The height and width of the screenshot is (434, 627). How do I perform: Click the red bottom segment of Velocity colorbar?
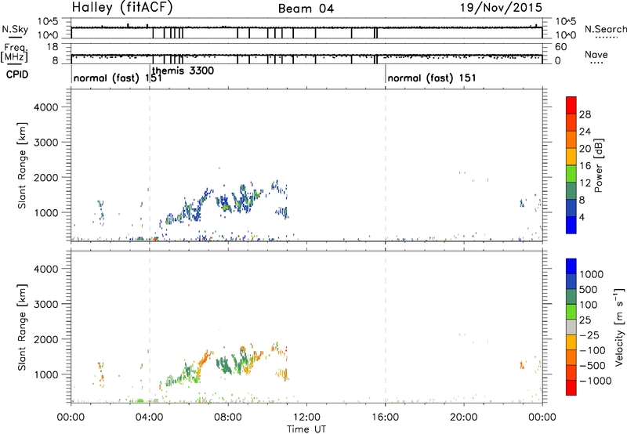point(571,388)
